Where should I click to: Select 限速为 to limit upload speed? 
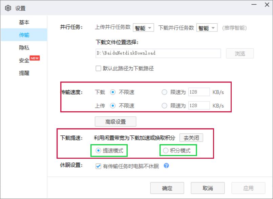164,105
